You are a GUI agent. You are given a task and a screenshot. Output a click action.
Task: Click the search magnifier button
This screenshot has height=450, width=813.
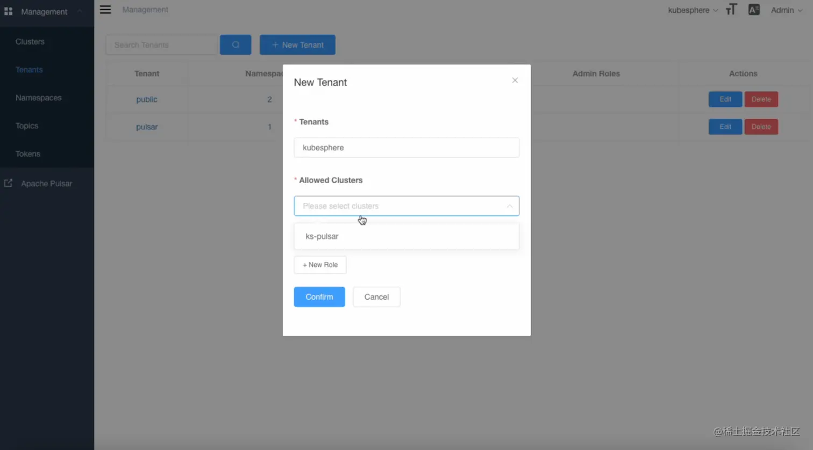pyautogui.click(x=236, y=45)
